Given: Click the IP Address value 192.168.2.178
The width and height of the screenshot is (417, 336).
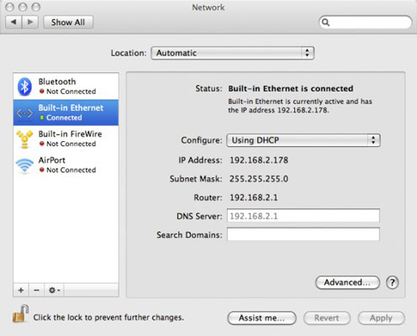Looking at the screenshot, I should (259, 160).
